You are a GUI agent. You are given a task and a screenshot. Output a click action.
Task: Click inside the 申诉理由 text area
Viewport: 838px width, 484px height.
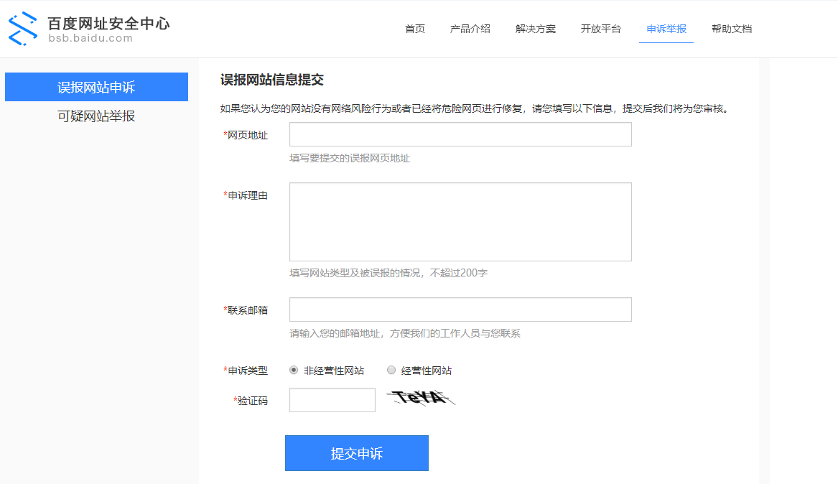[x=460, y=222]
